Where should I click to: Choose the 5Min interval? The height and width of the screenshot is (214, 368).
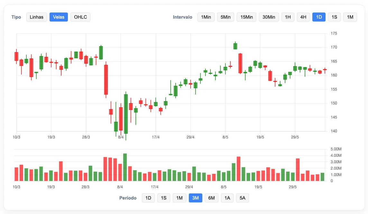(x=225, y=17)
